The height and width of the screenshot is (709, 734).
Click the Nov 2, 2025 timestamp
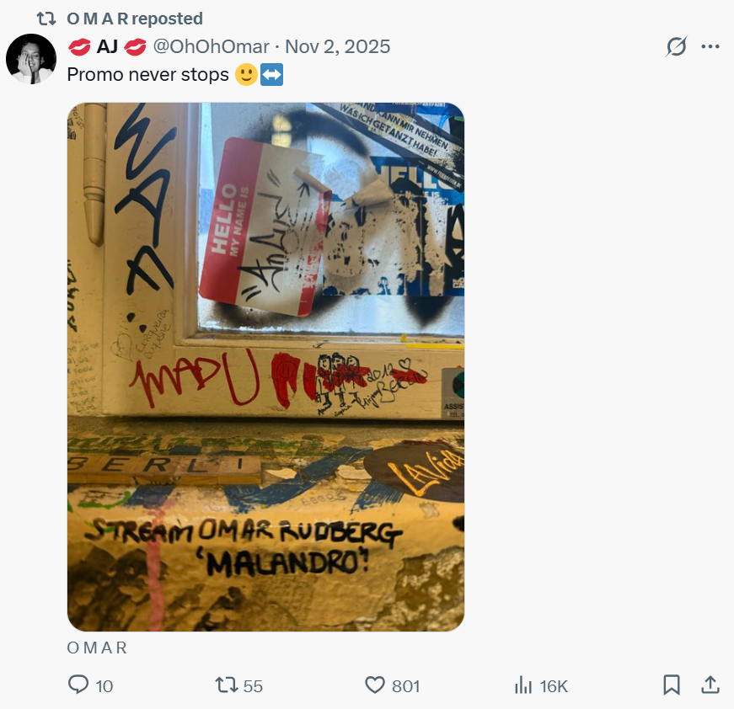[x=338, y=46]
